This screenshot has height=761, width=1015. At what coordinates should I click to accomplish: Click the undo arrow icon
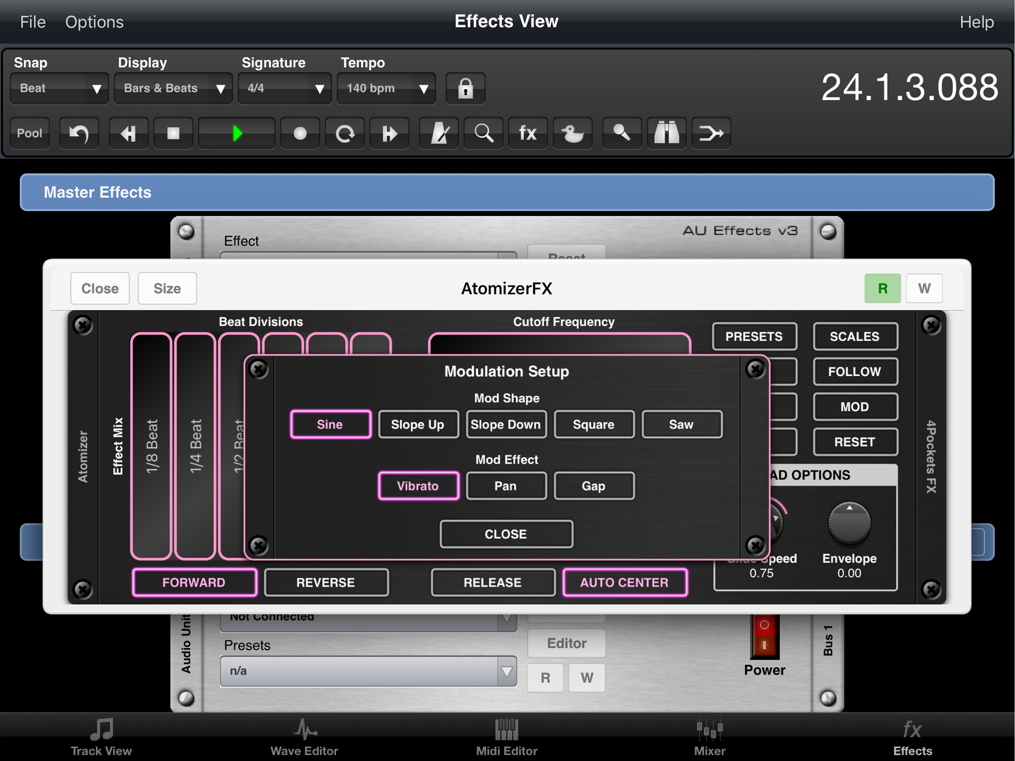(79, 133)
